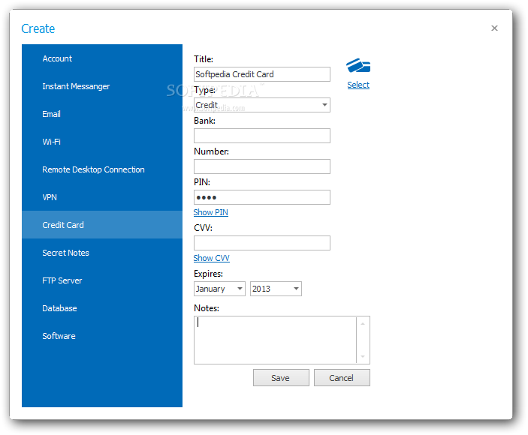Image resolution: width=528 pixels, height=435 pixels.
Task: Switch to the Email category
Action: tap(102, 114)
